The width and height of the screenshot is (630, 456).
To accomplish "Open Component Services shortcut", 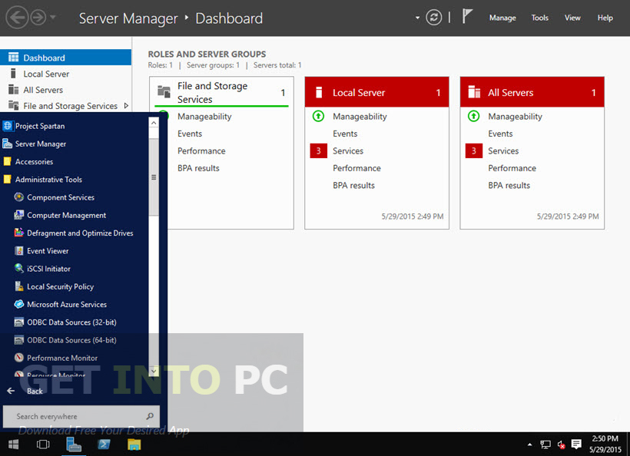I will [60, 197].
